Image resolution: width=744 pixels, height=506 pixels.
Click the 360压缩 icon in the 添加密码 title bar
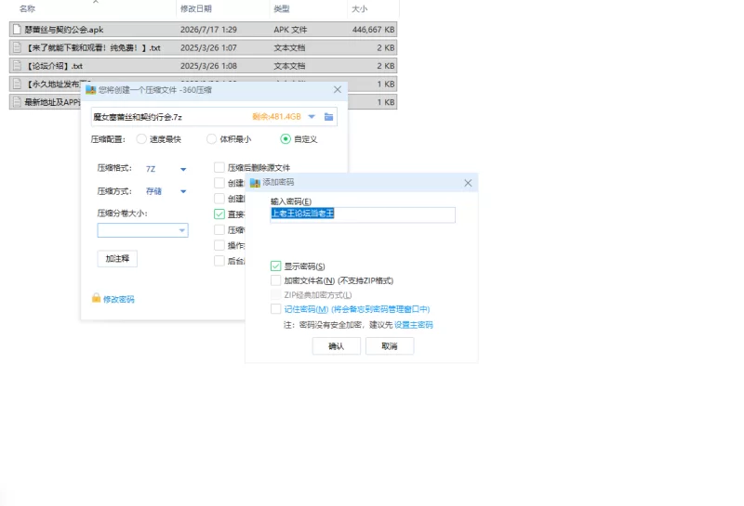click(255, 182)
